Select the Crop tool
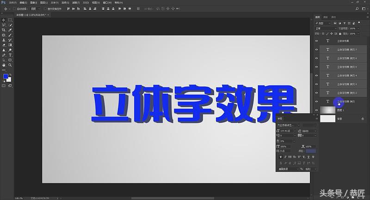Viewport: 370px width, 200px height. pyautogui.click(x=4, y=30)
